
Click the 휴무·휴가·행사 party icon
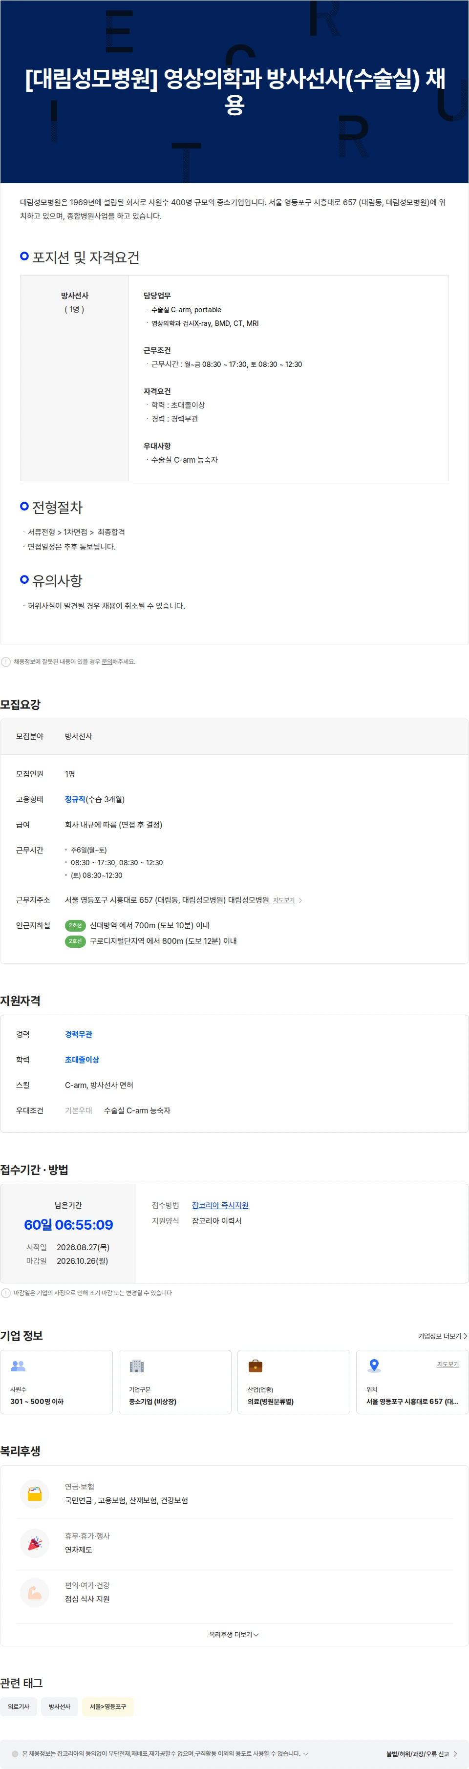point(34,1543)
